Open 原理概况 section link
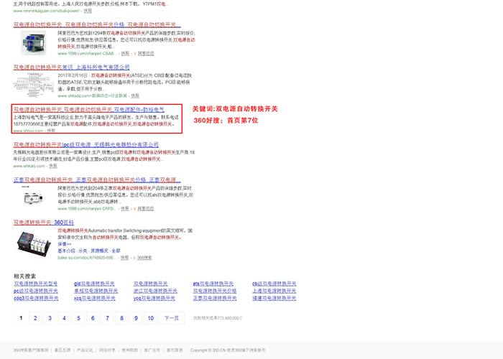The height and width of the screenshot is (359, 503). tap(99, 251)
